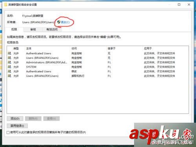Click the 禁用继承(I) button
The height and width of the screenshot is (147, 196).
[x=17, y=126]
